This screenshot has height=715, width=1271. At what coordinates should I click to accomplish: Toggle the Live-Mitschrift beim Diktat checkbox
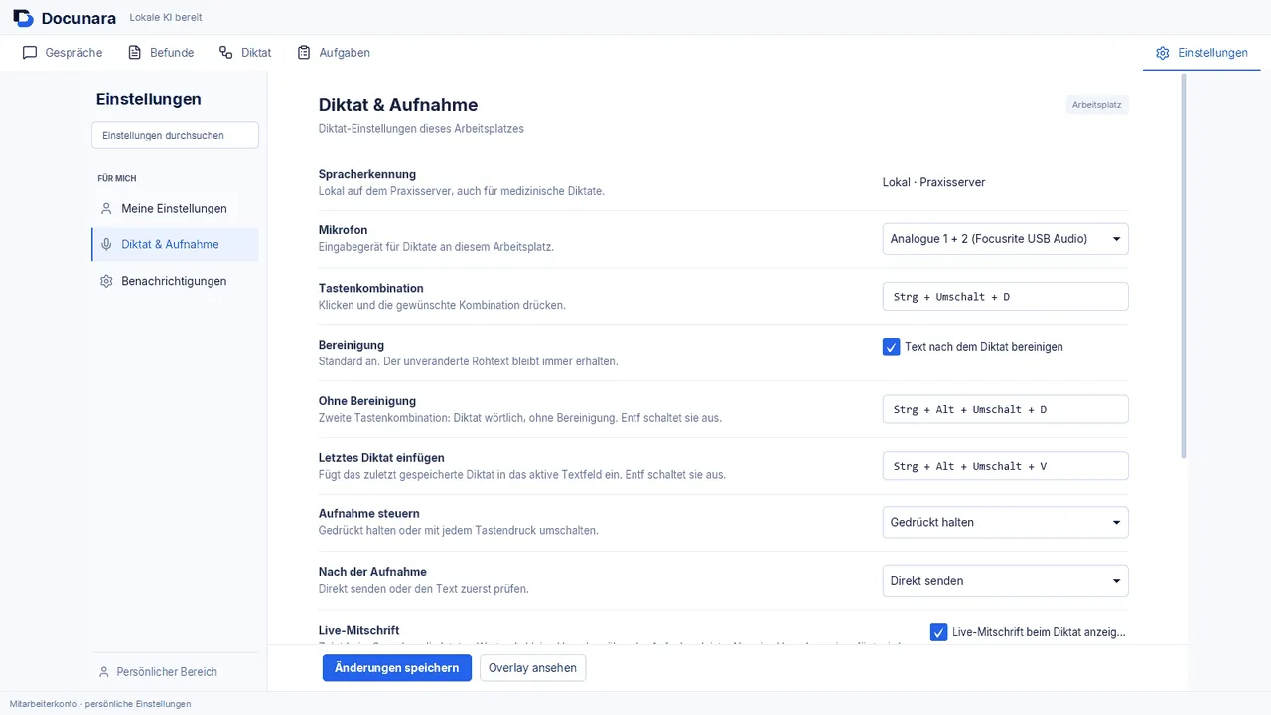point(938,632)
